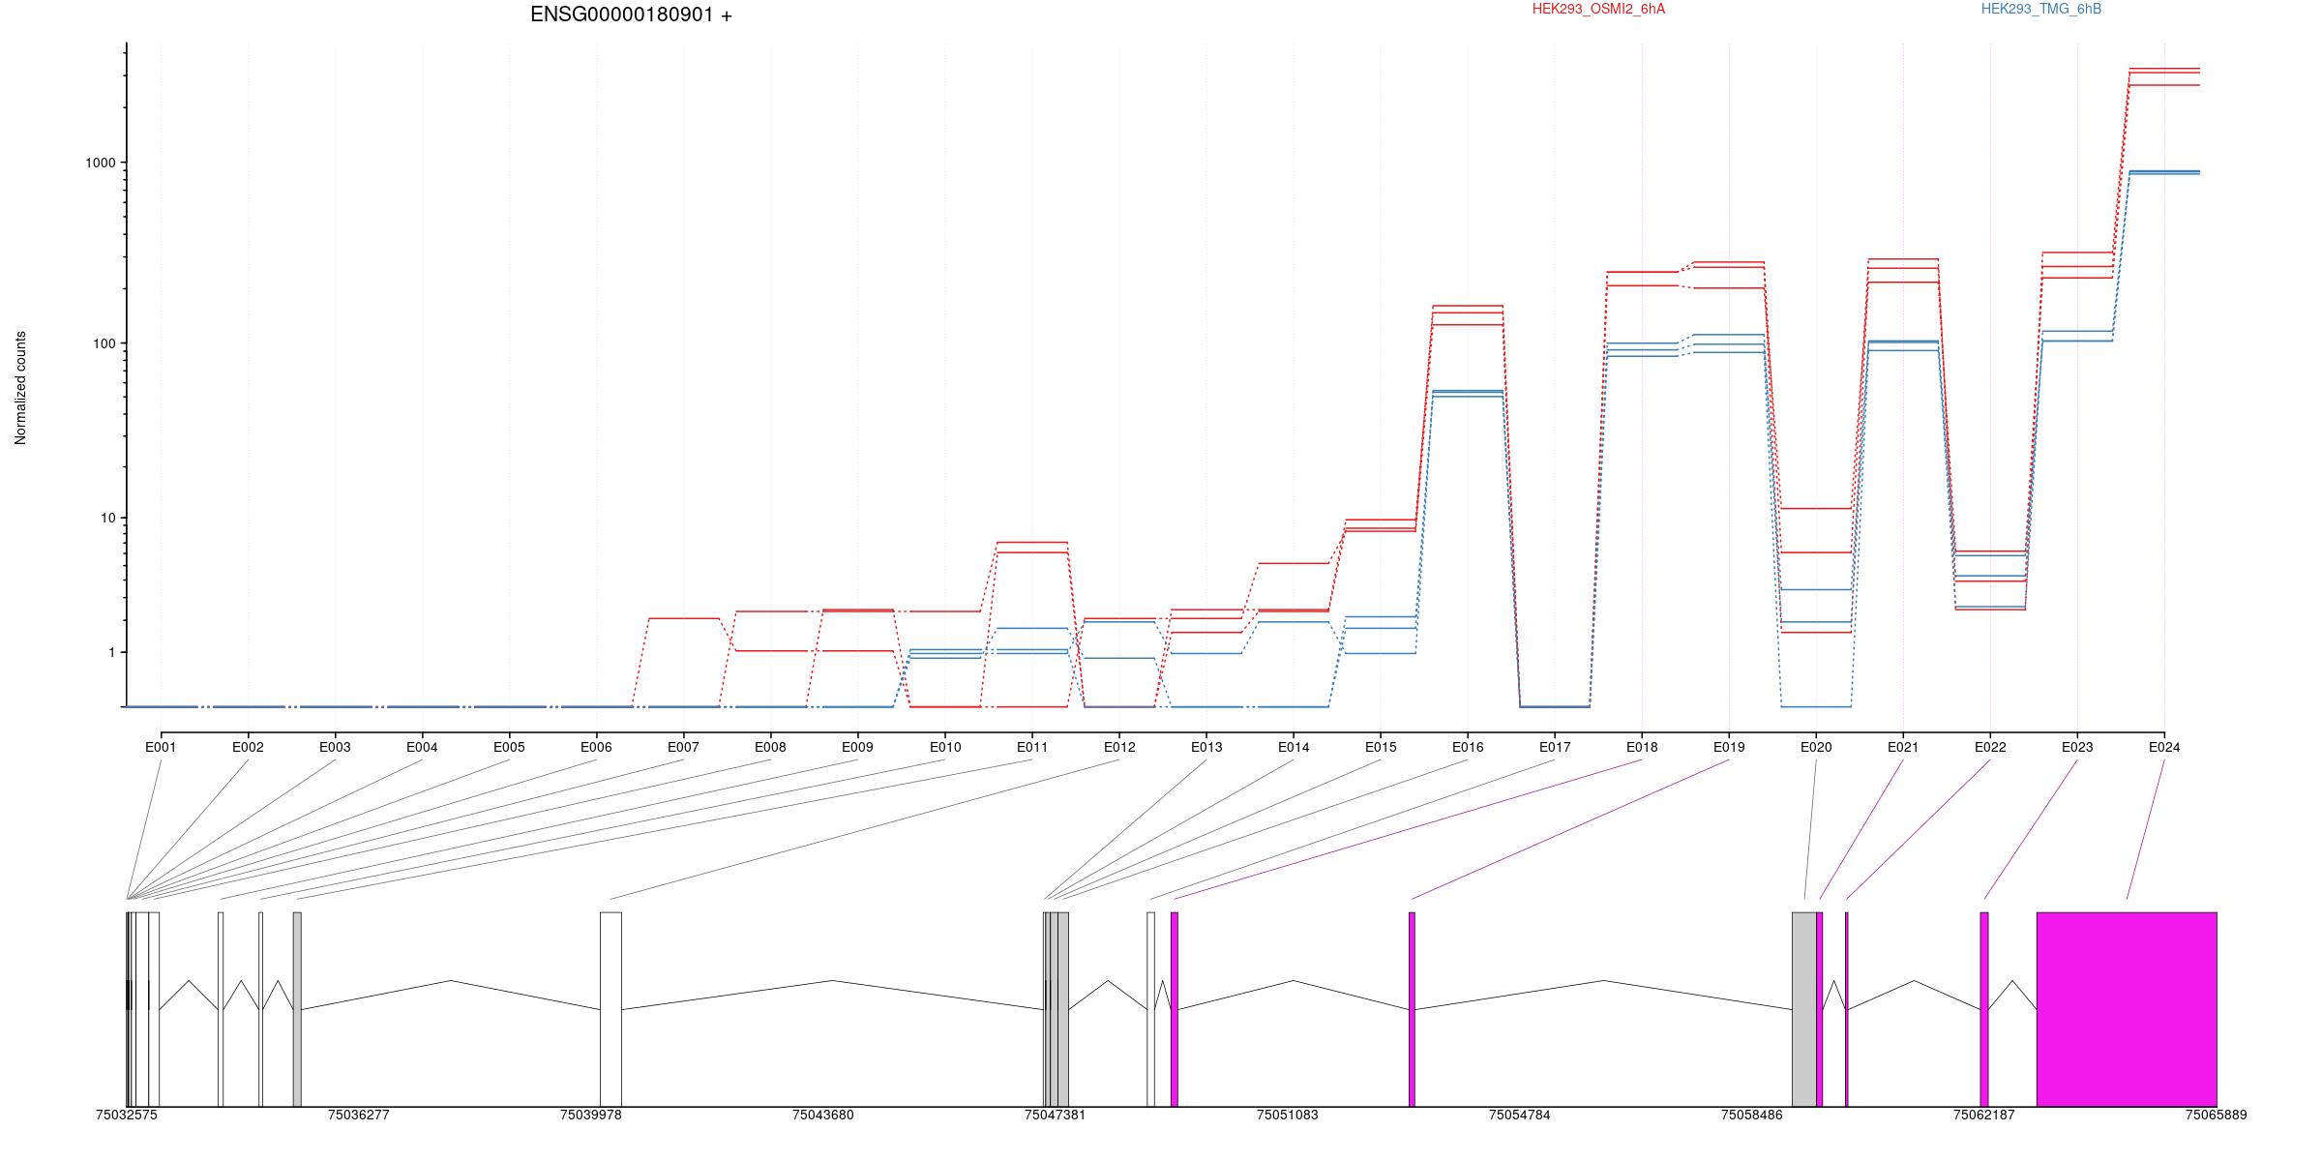
Task: Click genomic coordinate 75065889
Action: 2217,1115
